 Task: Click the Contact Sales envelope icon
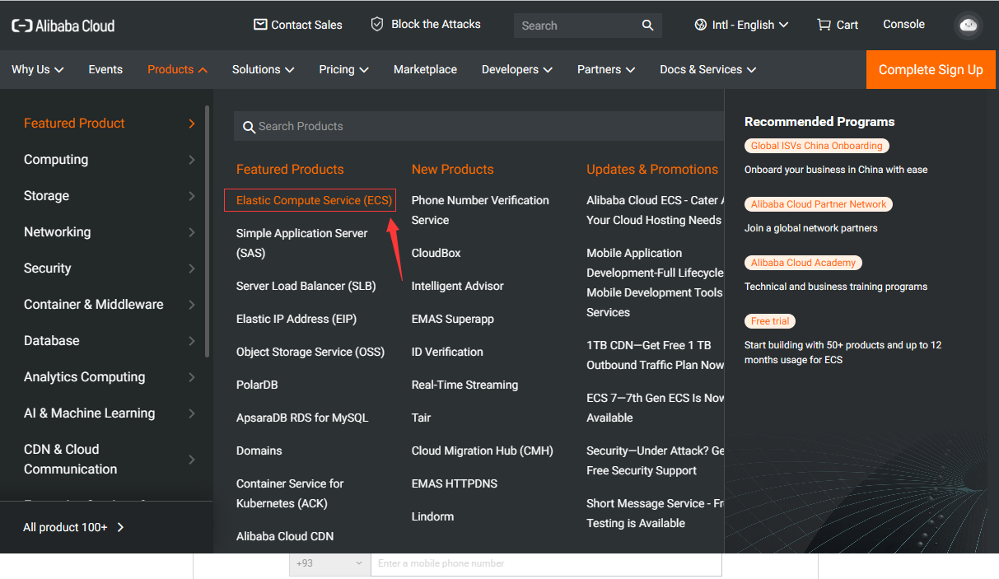[x=260, y=25]
